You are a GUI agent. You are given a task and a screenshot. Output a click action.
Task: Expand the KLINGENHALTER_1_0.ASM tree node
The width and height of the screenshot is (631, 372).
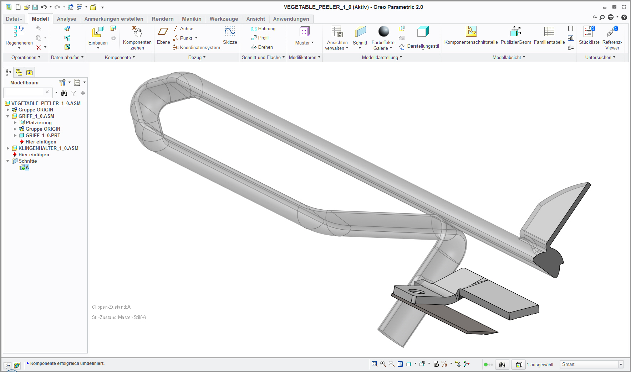tap(8, 148)
